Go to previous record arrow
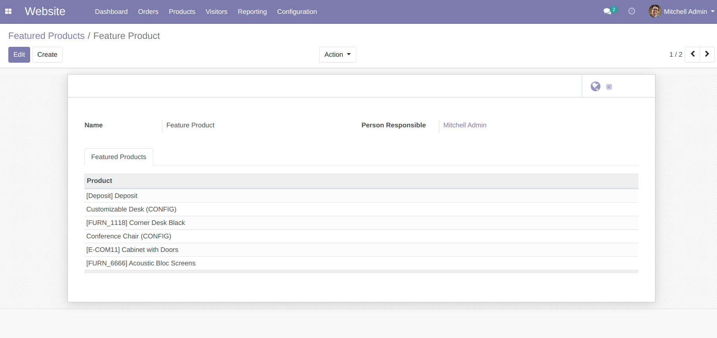The image size is (717, 338). [692, 54]
